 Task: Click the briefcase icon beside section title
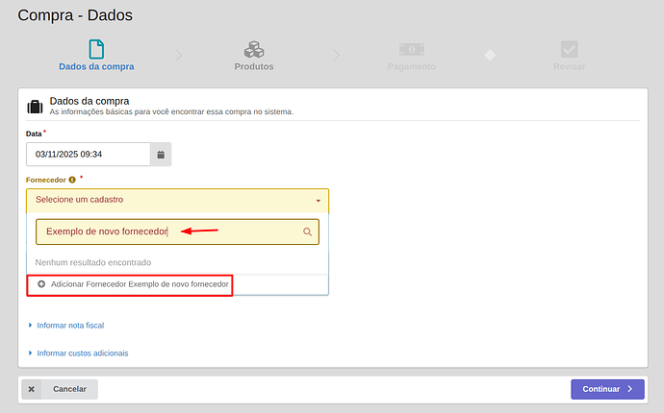click(35, 106)
